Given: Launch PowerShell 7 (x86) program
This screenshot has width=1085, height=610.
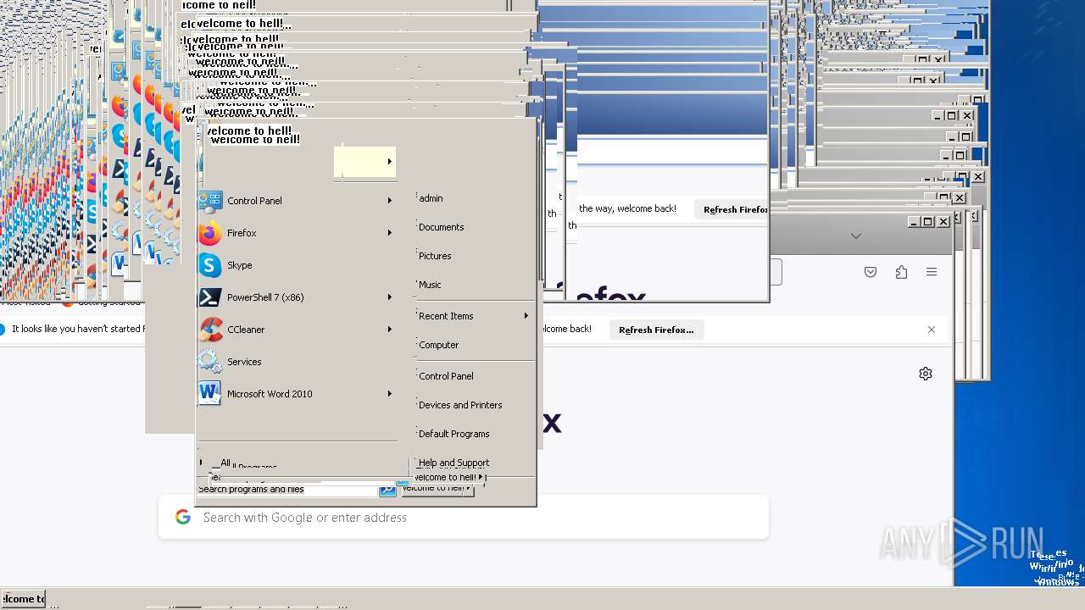Looking at the screenshot, I should coord(297,297).
